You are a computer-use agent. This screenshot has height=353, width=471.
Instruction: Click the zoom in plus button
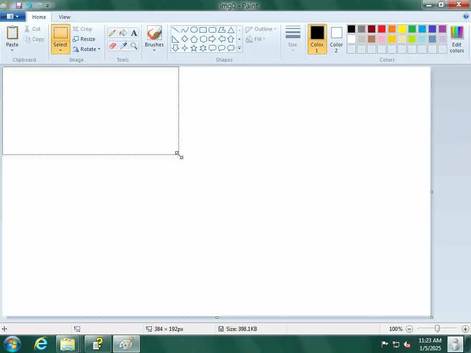pyautogui.click(x=465, y=329)
